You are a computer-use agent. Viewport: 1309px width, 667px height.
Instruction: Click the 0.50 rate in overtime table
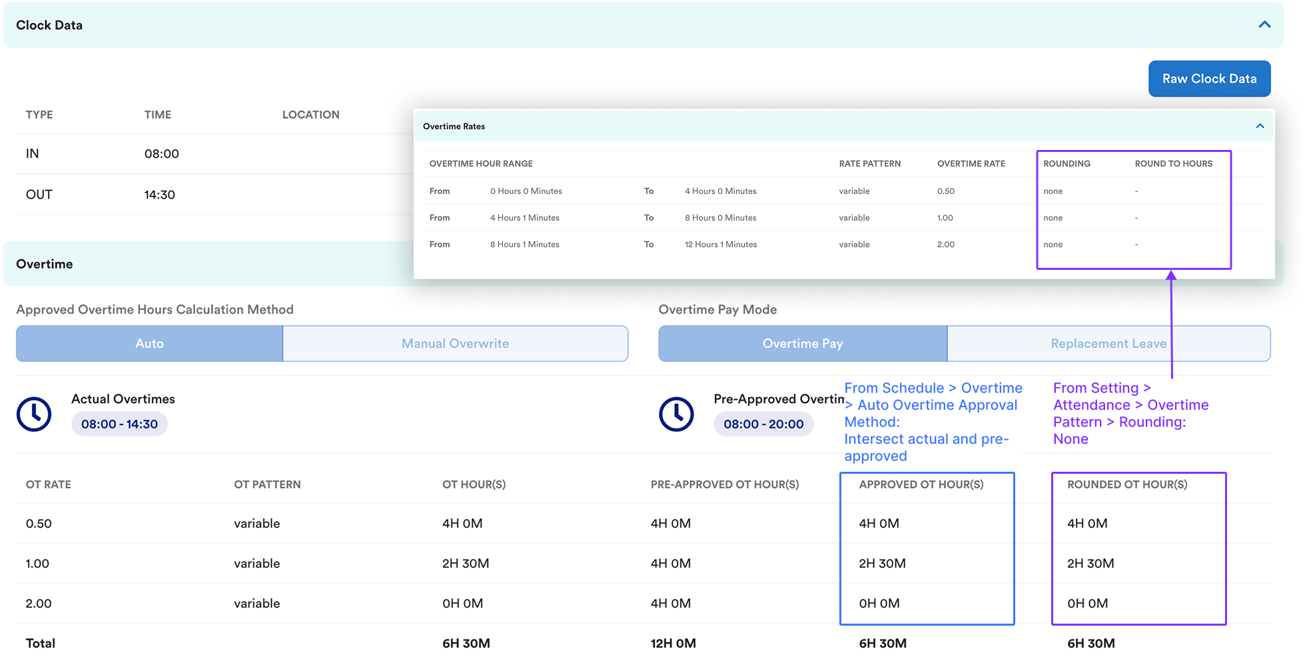[x=39, y=524]
